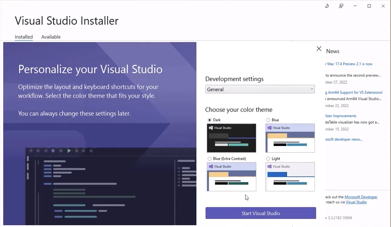Open Arm64 Support for VS Extensions news
This screenshot has width=391, height=227.
pyautogui.click(x=354, y=92)
